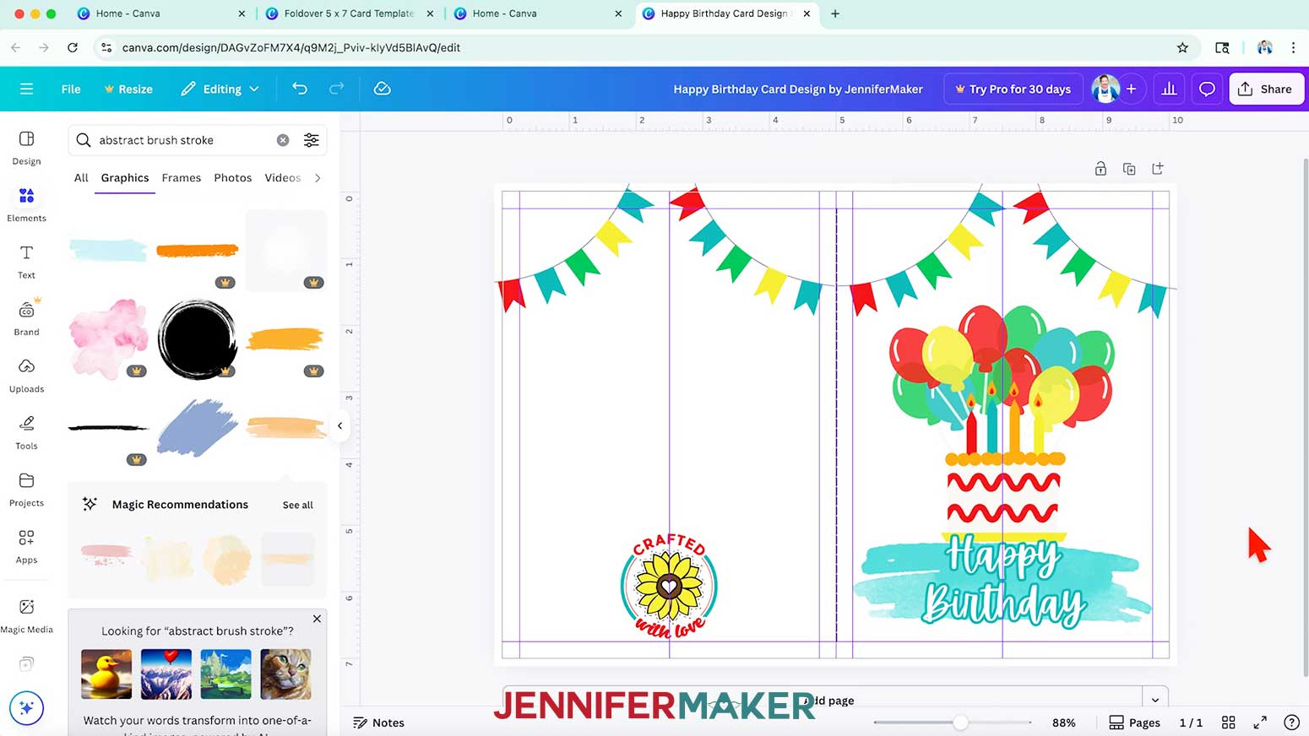Viewport: 1309px width, 736px height.
Task: Click Try Pro for 30 days
Action: point(1013,89)
